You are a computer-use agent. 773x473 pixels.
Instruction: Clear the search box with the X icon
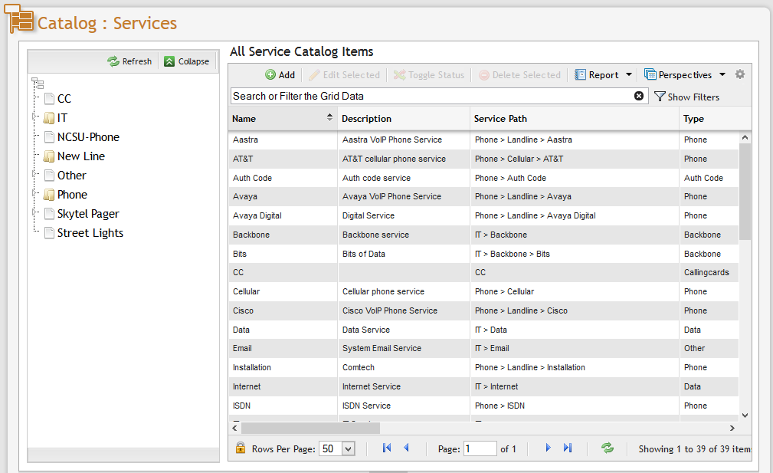pyautogui.click(x=640, y=95)
